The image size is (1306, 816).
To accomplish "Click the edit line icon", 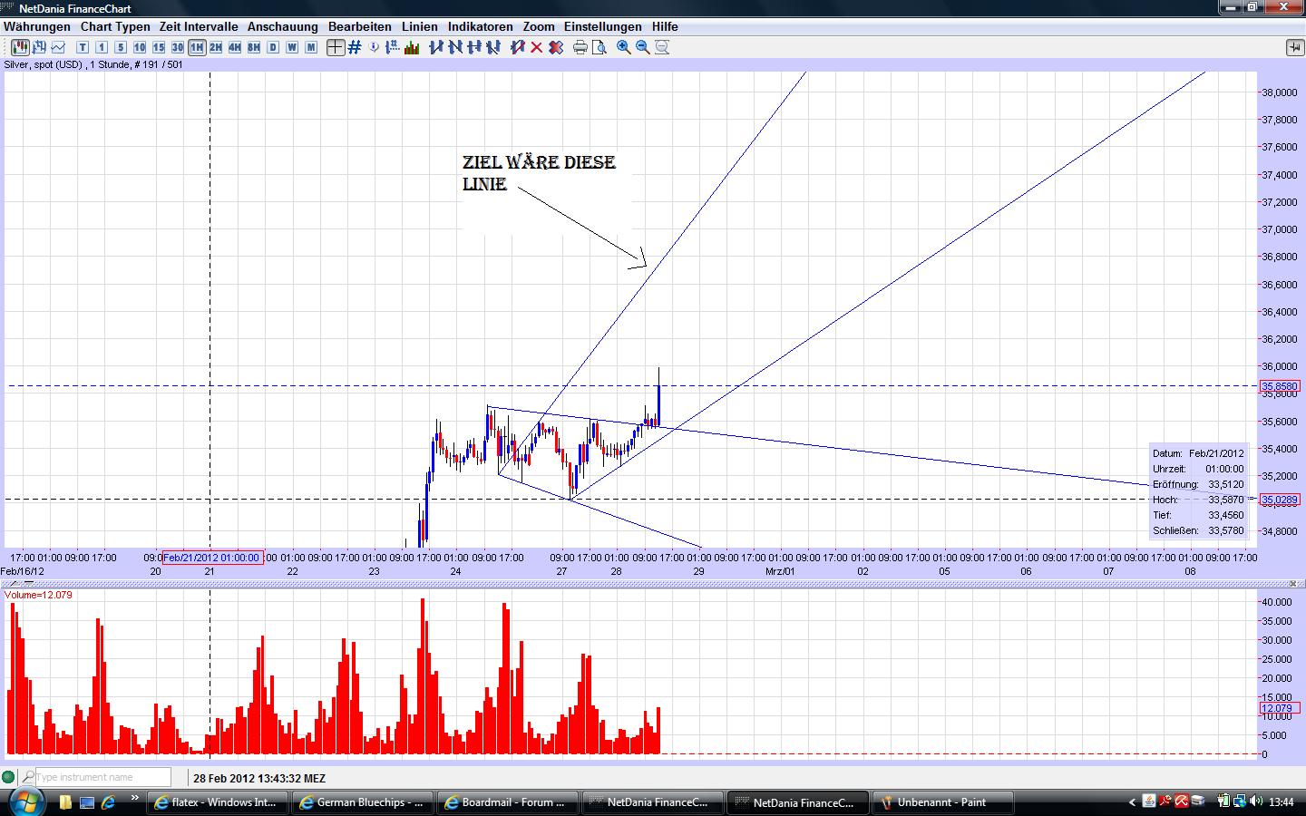I will (518, 47).
